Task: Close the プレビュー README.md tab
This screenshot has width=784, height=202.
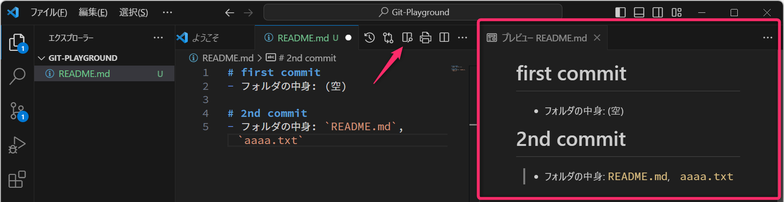Action: [597, 38]
